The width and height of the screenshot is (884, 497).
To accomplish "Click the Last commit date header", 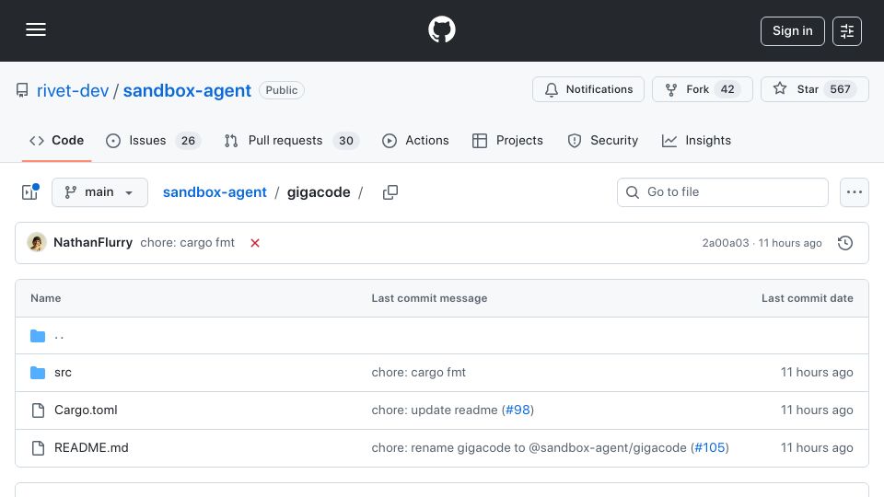I will click(807, 298).
